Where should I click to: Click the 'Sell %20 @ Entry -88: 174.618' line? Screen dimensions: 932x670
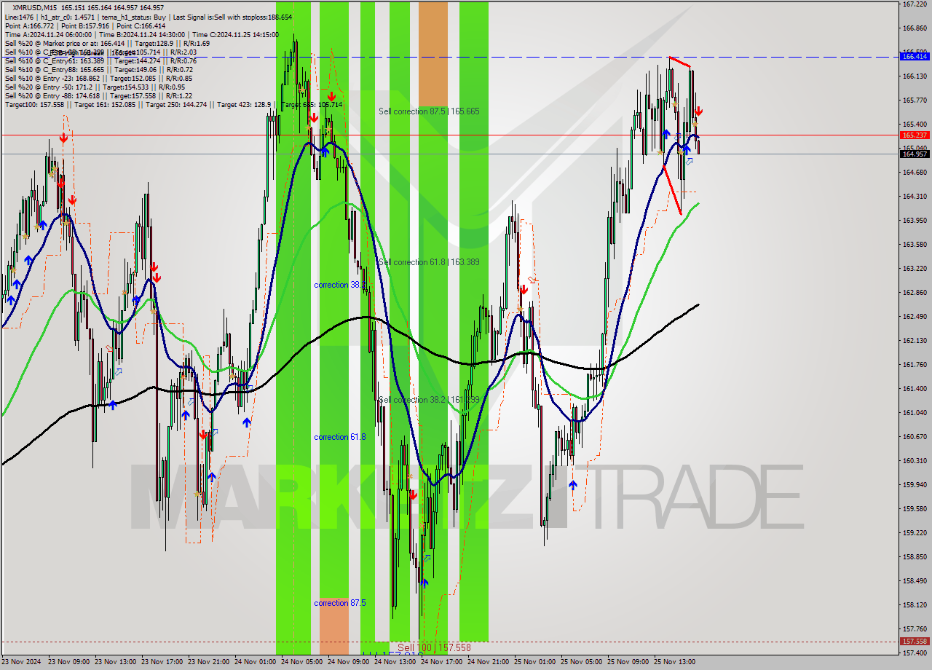98,95
